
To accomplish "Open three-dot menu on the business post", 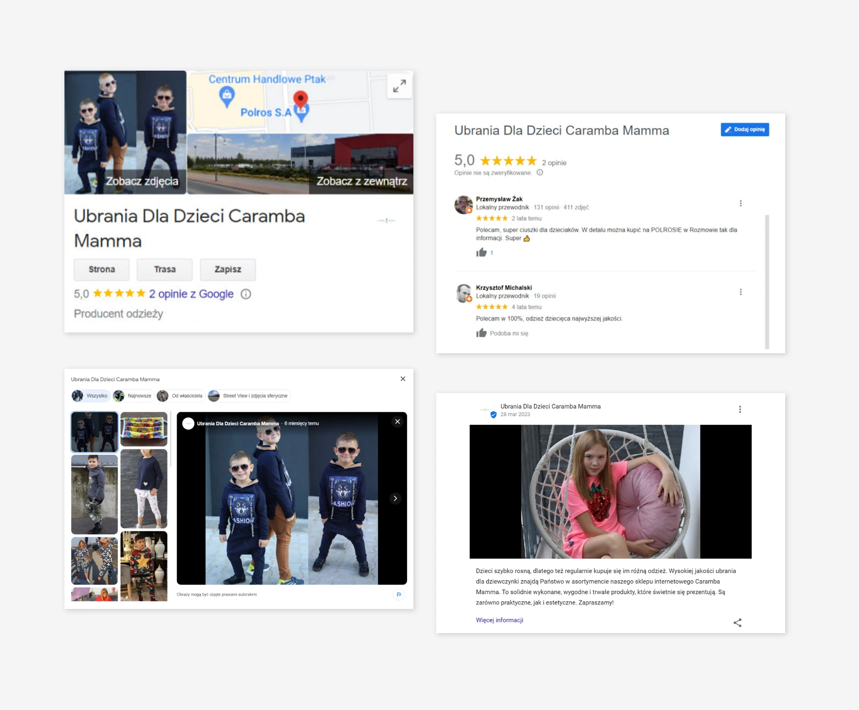I will coord(740,409).
